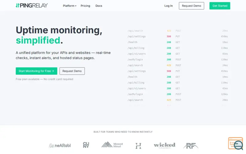246x154 pixels.
Task: Click the Mount Sinai logo
Action: click(x=112, y=145)
